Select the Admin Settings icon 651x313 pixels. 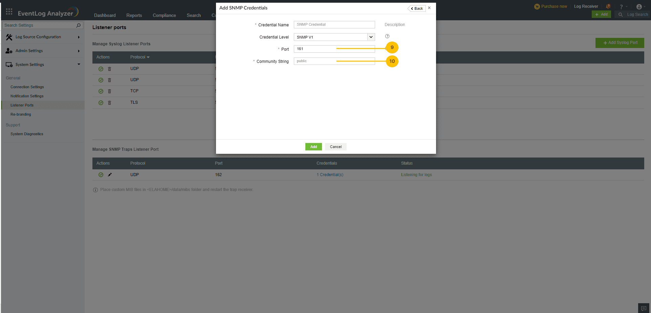click(9, 51)
